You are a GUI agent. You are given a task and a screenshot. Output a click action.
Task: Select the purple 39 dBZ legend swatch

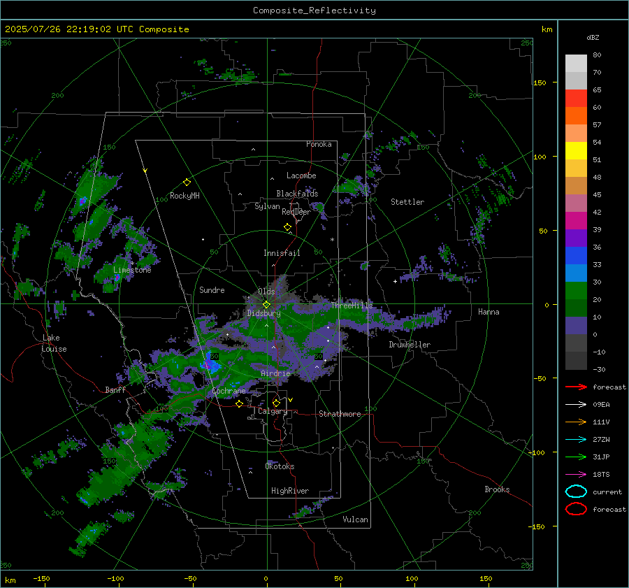coord(576,238)
